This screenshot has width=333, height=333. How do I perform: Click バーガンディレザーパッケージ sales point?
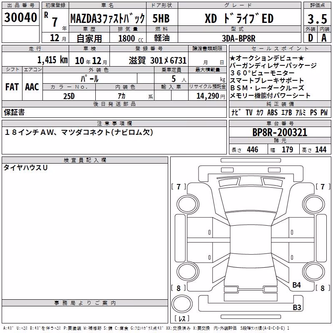pyautogui.click(x=273, y=66)
